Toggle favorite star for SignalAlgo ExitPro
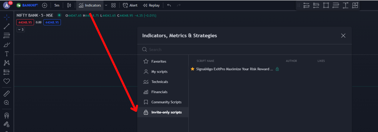Viewport: 378px width, 132px height. (193, 69)
